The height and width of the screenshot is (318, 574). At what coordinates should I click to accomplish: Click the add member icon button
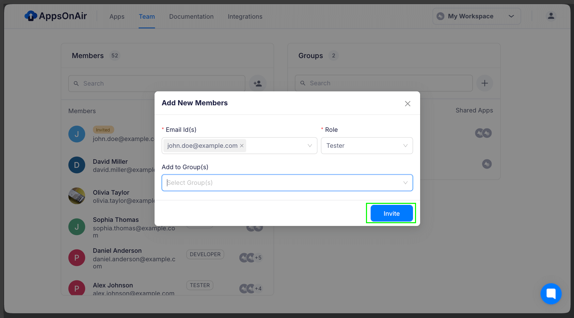coord(257,84)
